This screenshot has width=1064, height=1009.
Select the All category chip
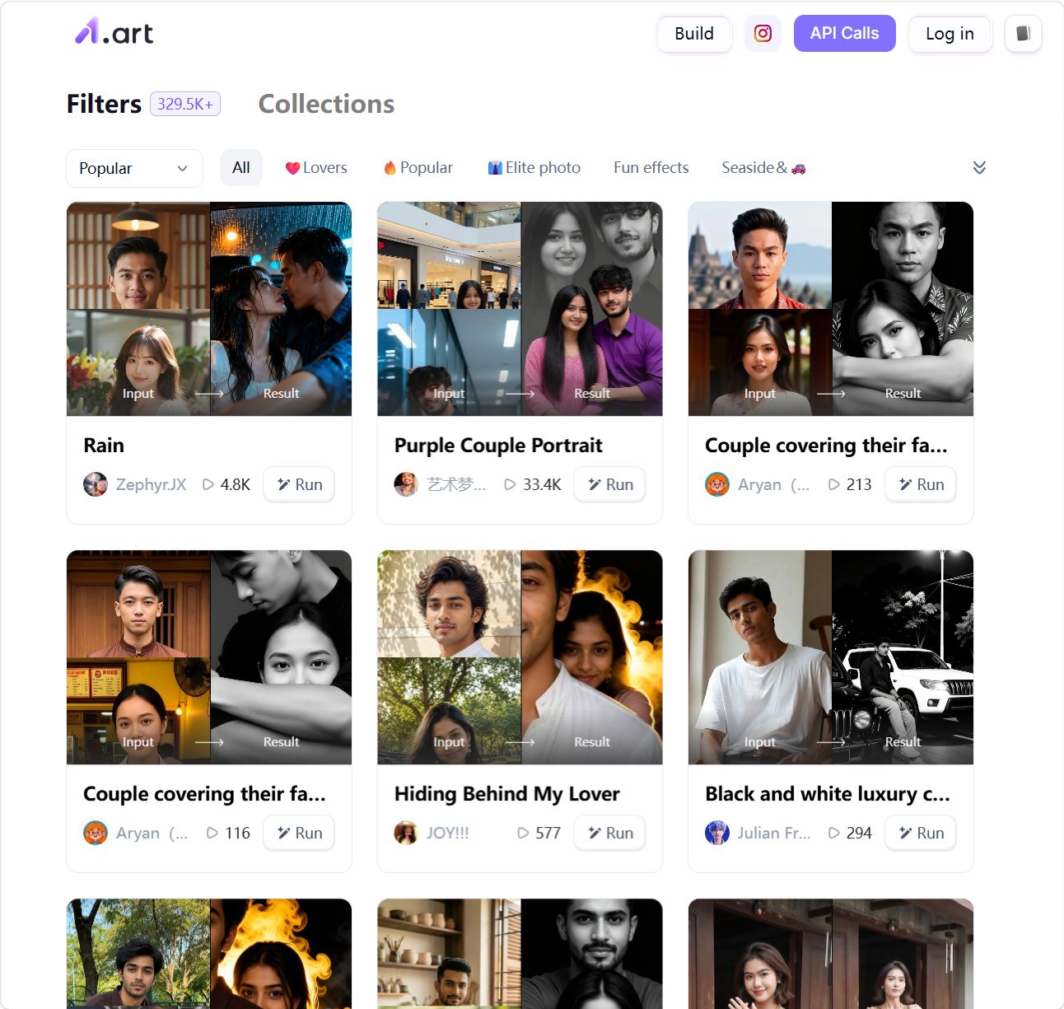tap(241, 168)
